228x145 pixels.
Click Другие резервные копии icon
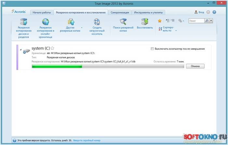pyautogui.click(x=71, y=22)
